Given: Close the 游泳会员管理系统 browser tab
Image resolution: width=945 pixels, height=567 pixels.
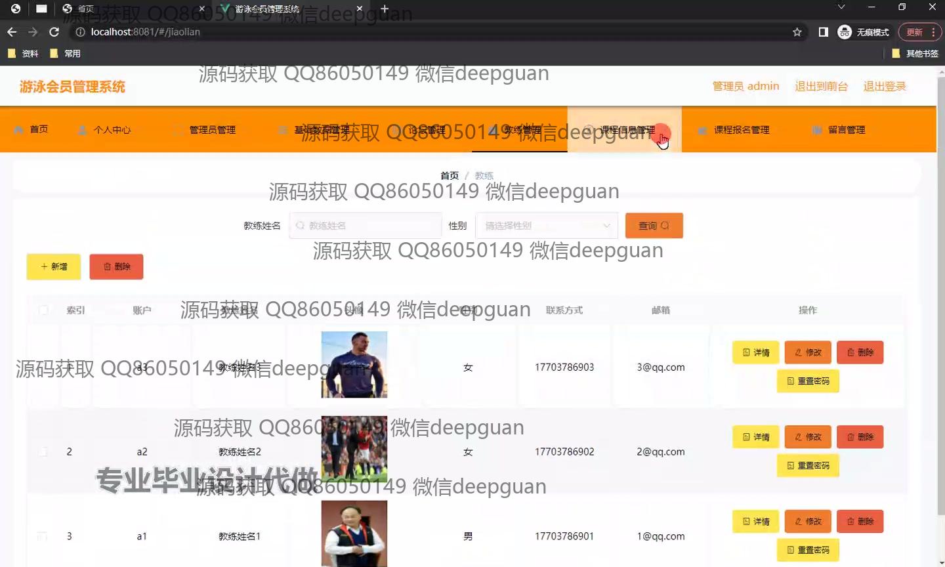Looking at the screenshot, I should pyautogui.click(x=360, y=9).
